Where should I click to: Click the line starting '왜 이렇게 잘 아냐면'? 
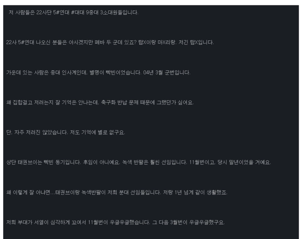pyautogui.click(x=117, y=192)
